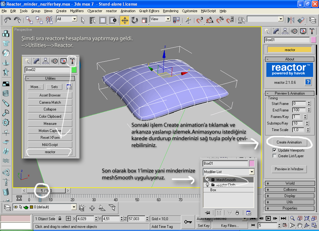Open the Modifiers menu

[x=77, y=11]
